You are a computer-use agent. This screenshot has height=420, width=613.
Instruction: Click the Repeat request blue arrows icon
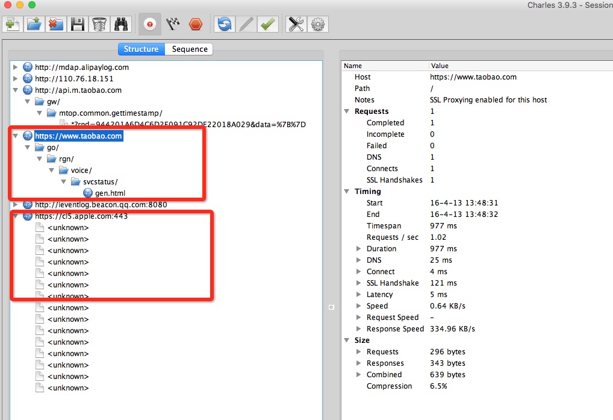point(225,24)
